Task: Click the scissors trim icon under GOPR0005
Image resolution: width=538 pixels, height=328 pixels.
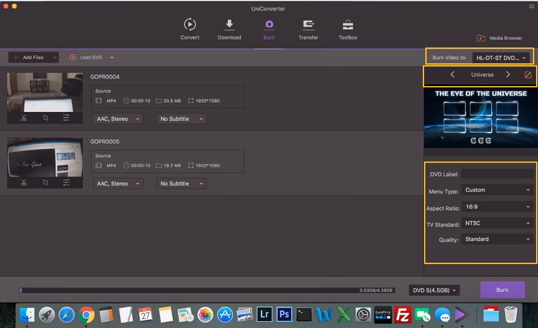Action: 23,182
